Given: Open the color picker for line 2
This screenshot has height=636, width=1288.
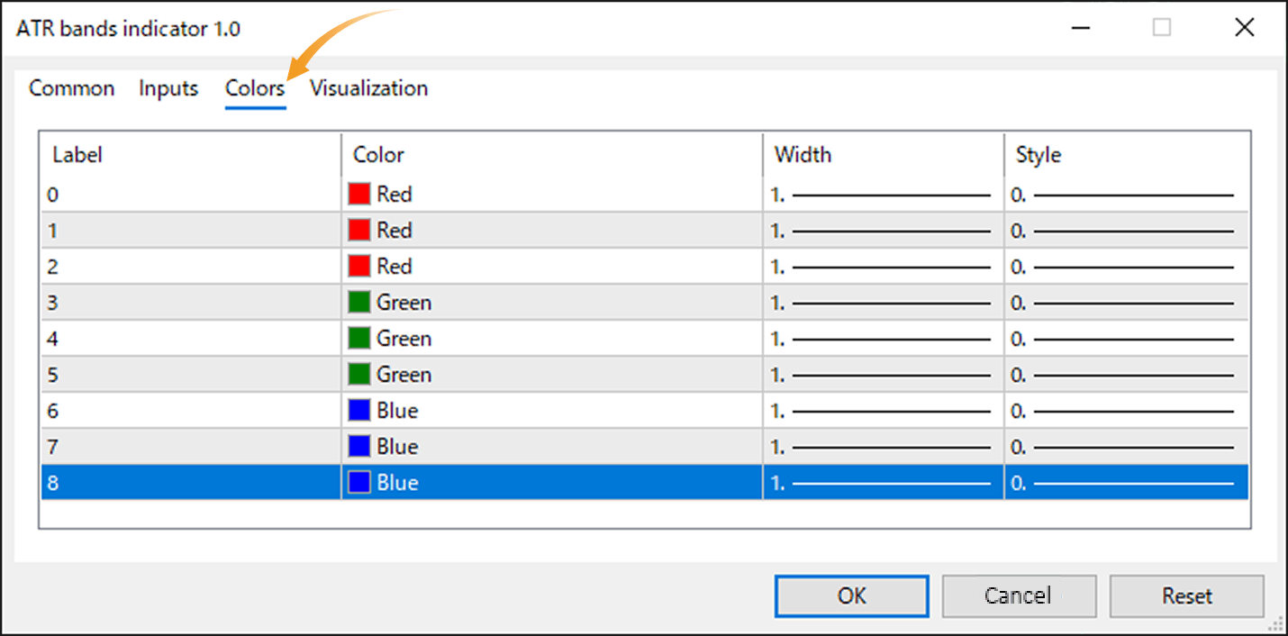Looking at the screenshot, I should [x=359, y=265].
